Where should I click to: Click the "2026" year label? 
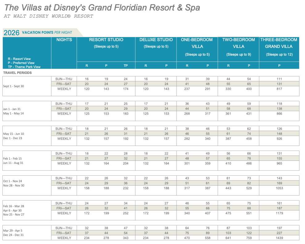click(x=11, y=32)
